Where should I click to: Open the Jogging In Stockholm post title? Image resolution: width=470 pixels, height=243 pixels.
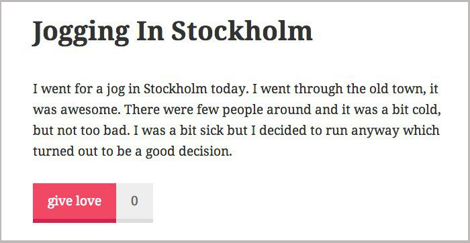click(x=173, y=33)
